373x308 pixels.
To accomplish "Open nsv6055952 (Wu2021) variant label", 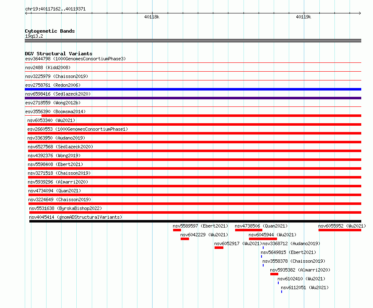I will tap(342, 226).
